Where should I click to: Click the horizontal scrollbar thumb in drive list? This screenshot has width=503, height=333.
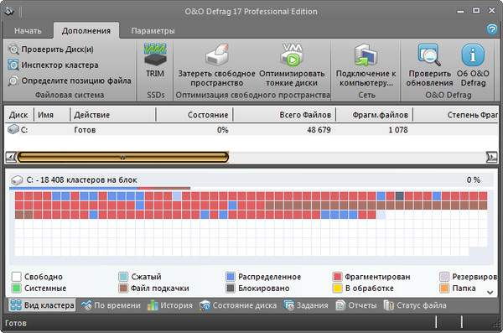(x=123, y=158)
